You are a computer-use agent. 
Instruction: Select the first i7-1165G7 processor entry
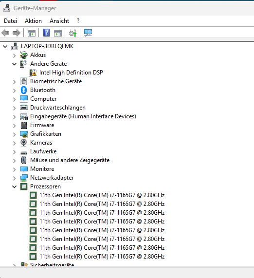pos(102,195)
